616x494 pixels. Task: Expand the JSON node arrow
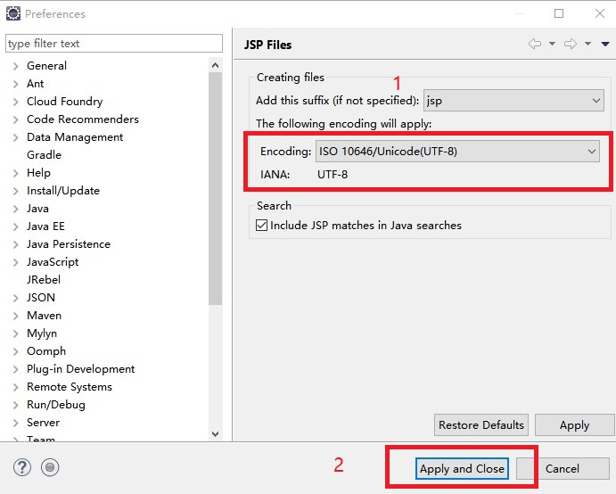[16, 298]
